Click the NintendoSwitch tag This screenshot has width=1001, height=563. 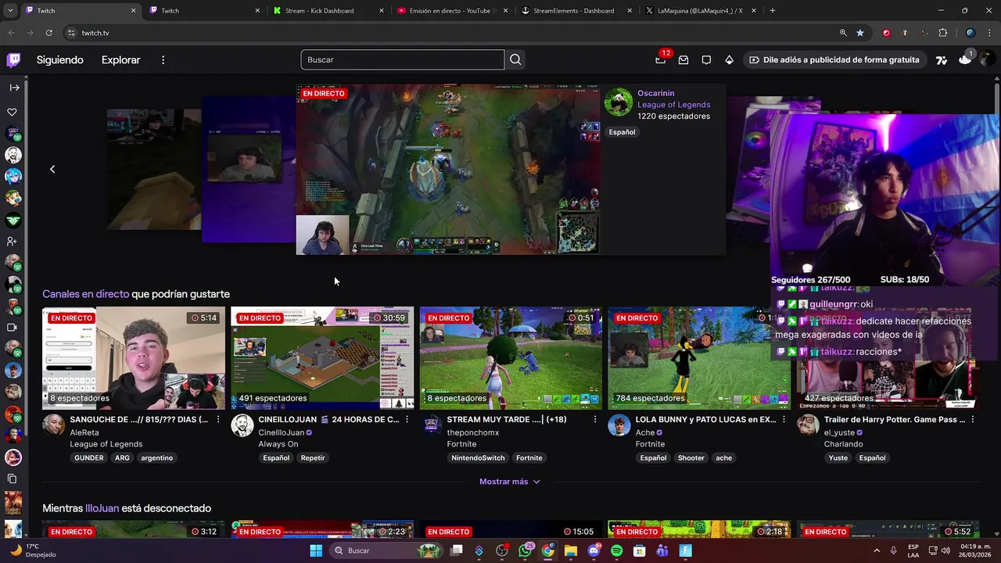[478, 457]
